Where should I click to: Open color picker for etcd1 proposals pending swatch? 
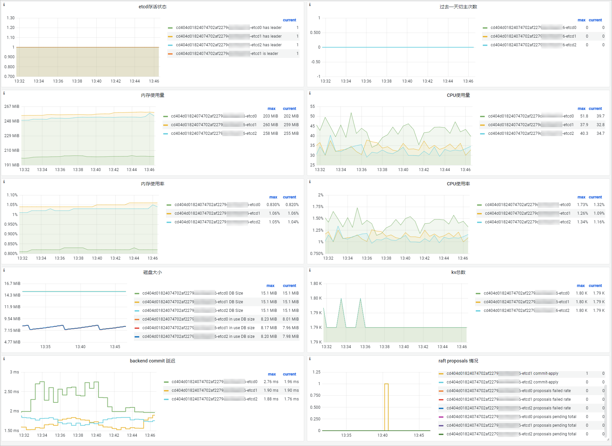tap(441, 426)
